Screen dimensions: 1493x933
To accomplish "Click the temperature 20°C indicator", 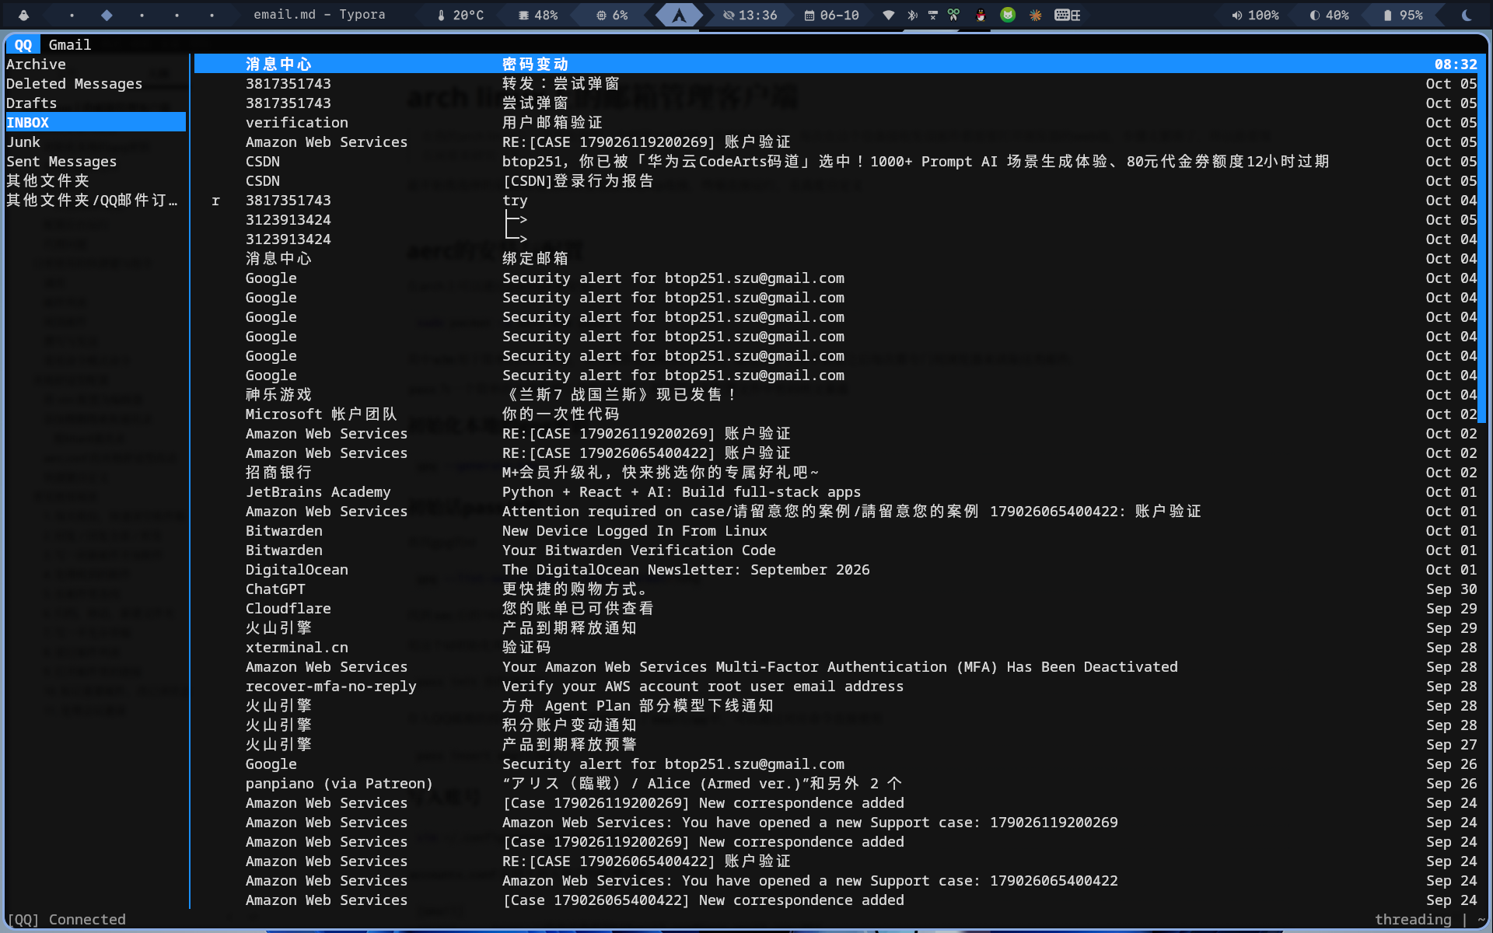I will click(x=460, y=15).
